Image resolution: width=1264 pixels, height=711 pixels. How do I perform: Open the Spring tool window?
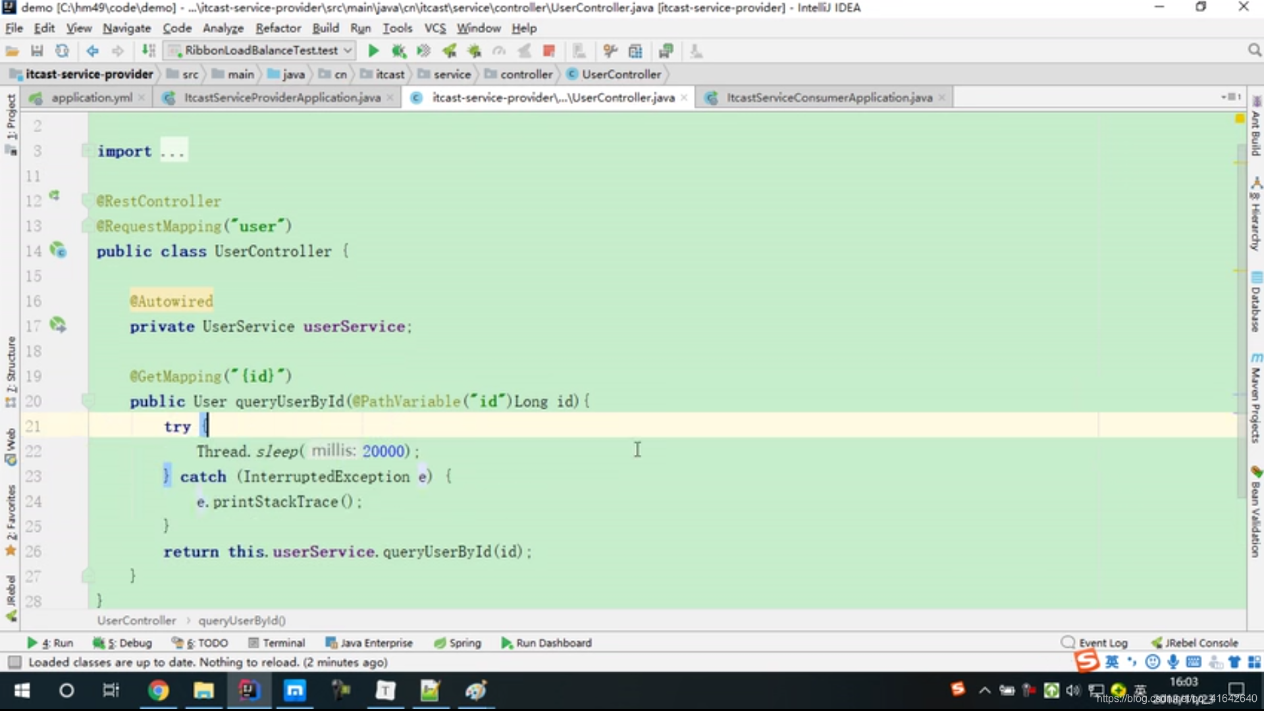[458, 643]
